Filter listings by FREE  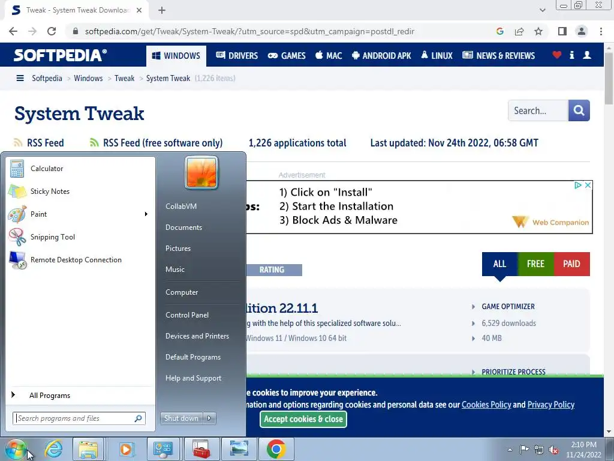(x=535, y=264)
